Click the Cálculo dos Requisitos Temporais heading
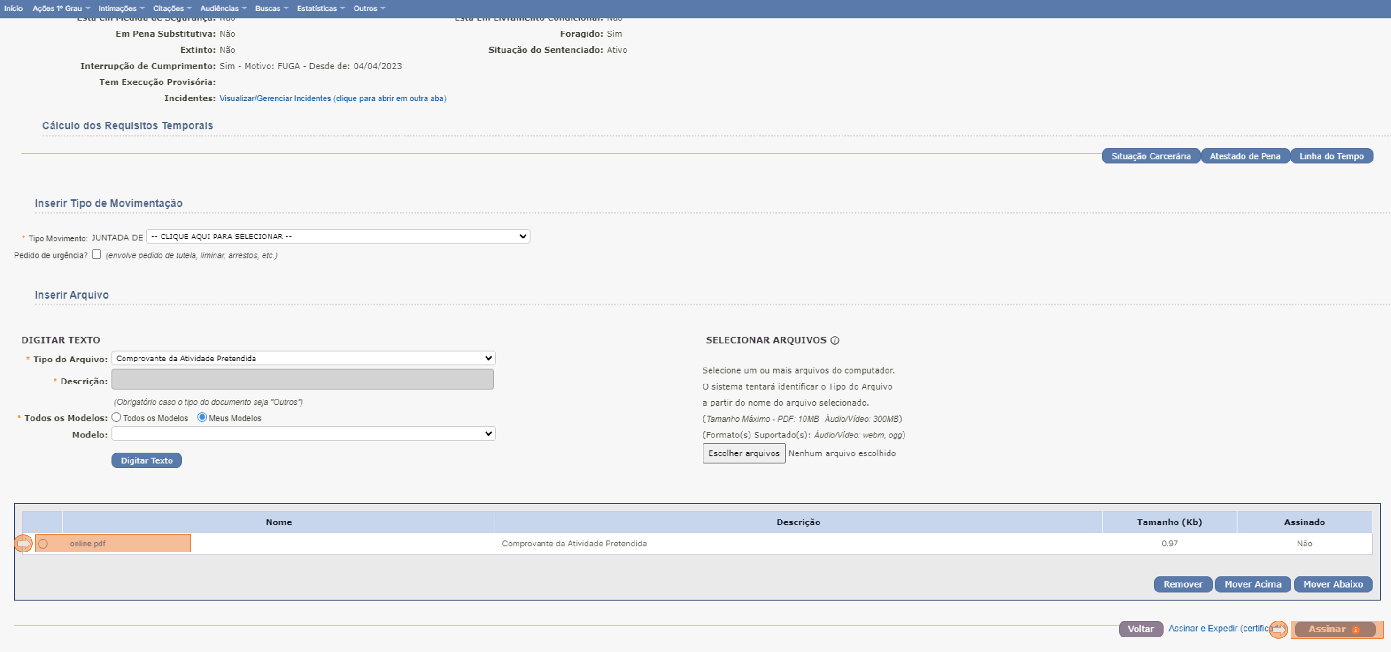The height and width of the screenshot is (652, 1391). click(127, 125)
